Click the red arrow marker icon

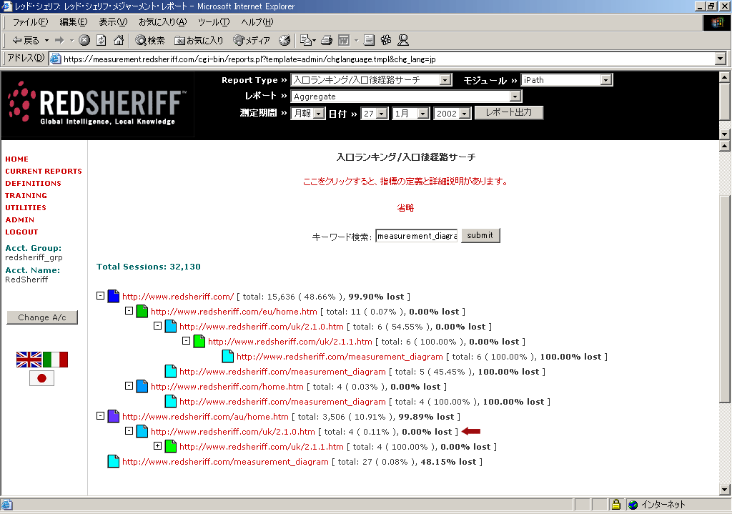(x=471, y=431)
